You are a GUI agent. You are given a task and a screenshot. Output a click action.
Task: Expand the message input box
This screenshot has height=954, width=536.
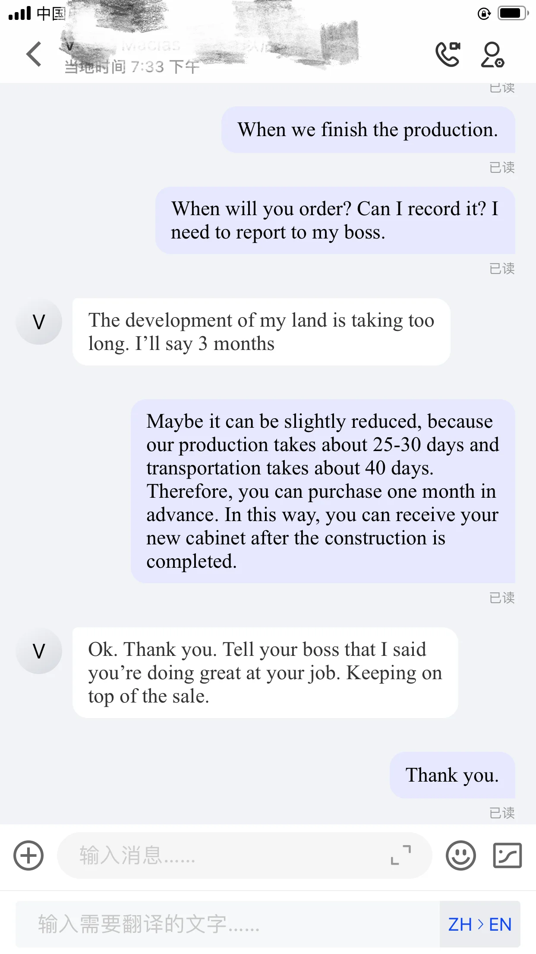tap(400, 855)
